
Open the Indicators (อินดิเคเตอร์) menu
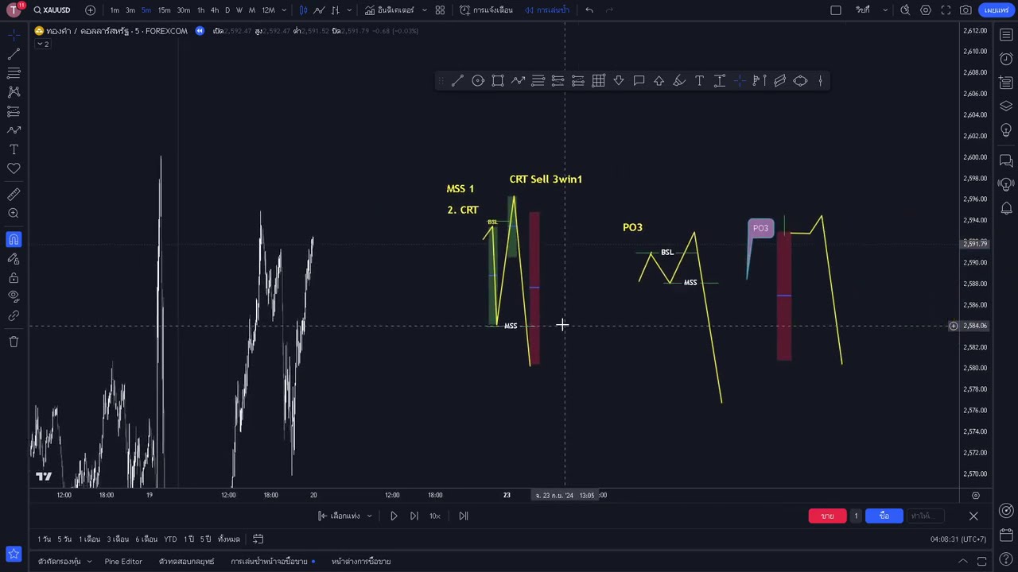pos(390,10)
